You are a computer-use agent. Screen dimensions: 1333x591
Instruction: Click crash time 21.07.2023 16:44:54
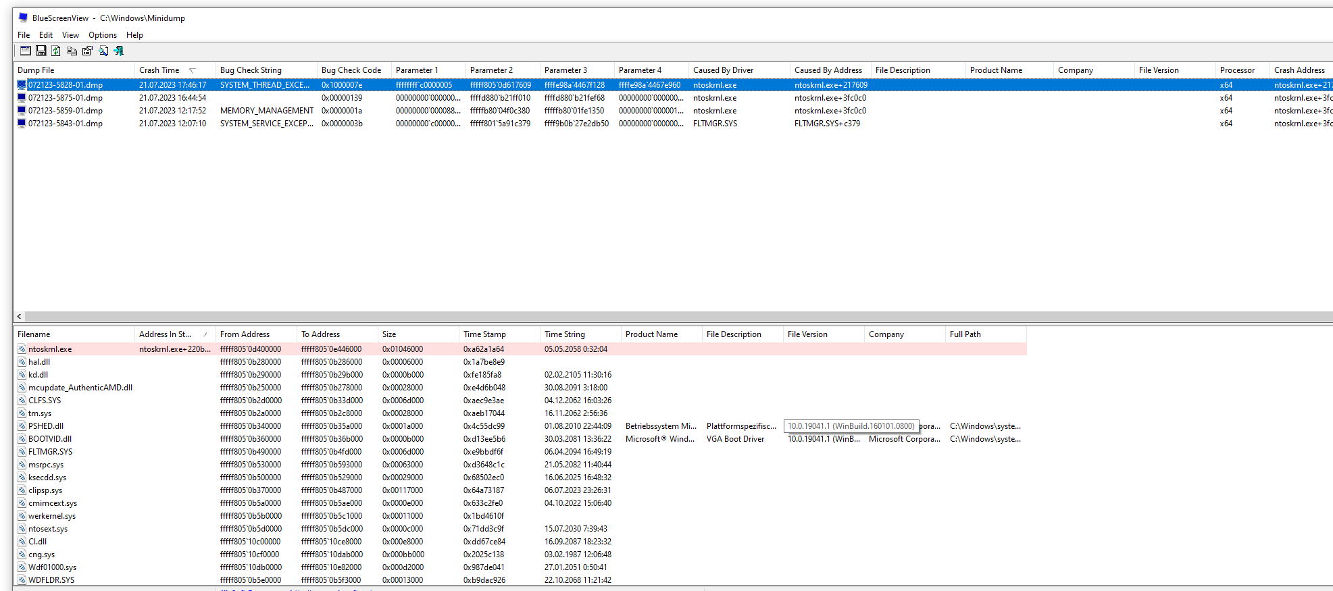[x=172, y=98]
